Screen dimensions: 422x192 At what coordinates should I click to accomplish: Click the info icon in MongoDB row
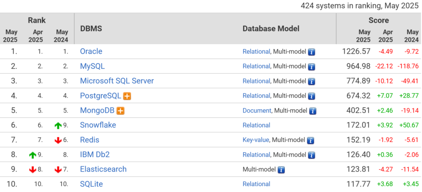point(313,111)
